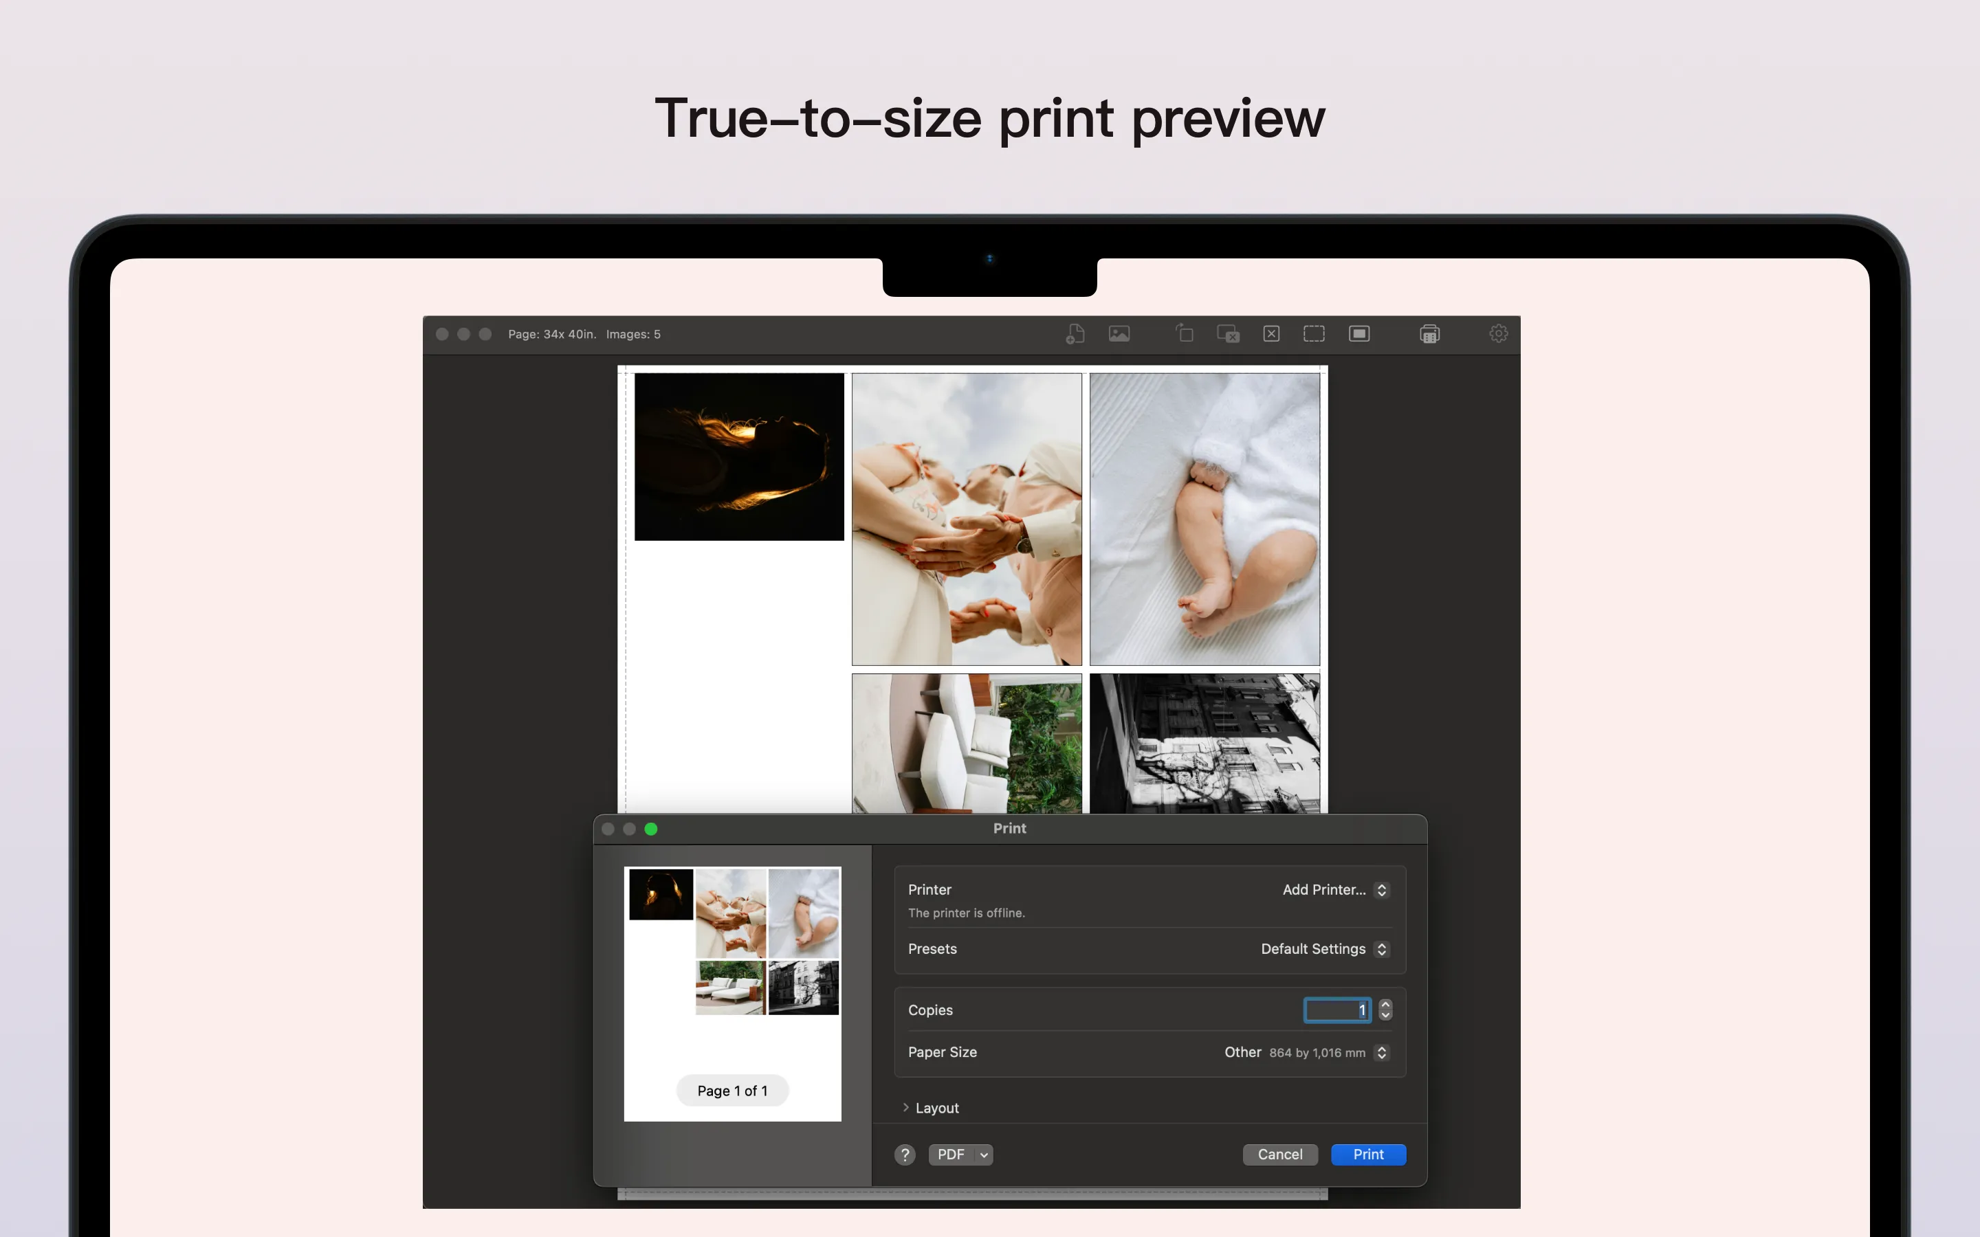1980x1237 pixels.
Task: Select the black and white building photo
Action: tap(1204, 744)
